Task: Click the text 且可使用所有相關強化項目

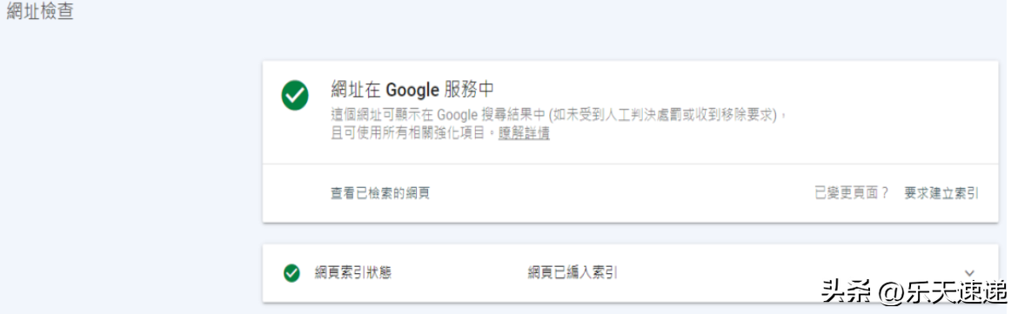Action: (411, 134)
